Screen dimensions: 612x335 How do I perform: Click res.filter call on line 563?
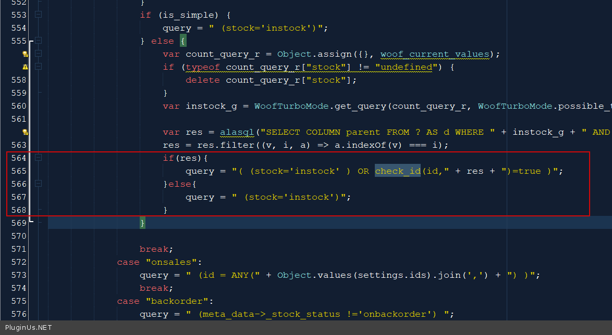pyautogui.click(x=226, y=145)
